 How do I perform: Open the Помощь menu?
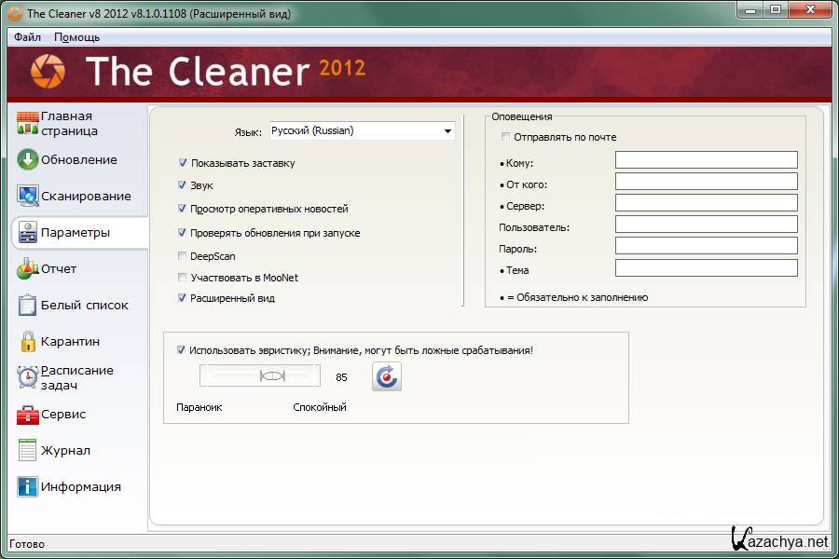point(76,37)
